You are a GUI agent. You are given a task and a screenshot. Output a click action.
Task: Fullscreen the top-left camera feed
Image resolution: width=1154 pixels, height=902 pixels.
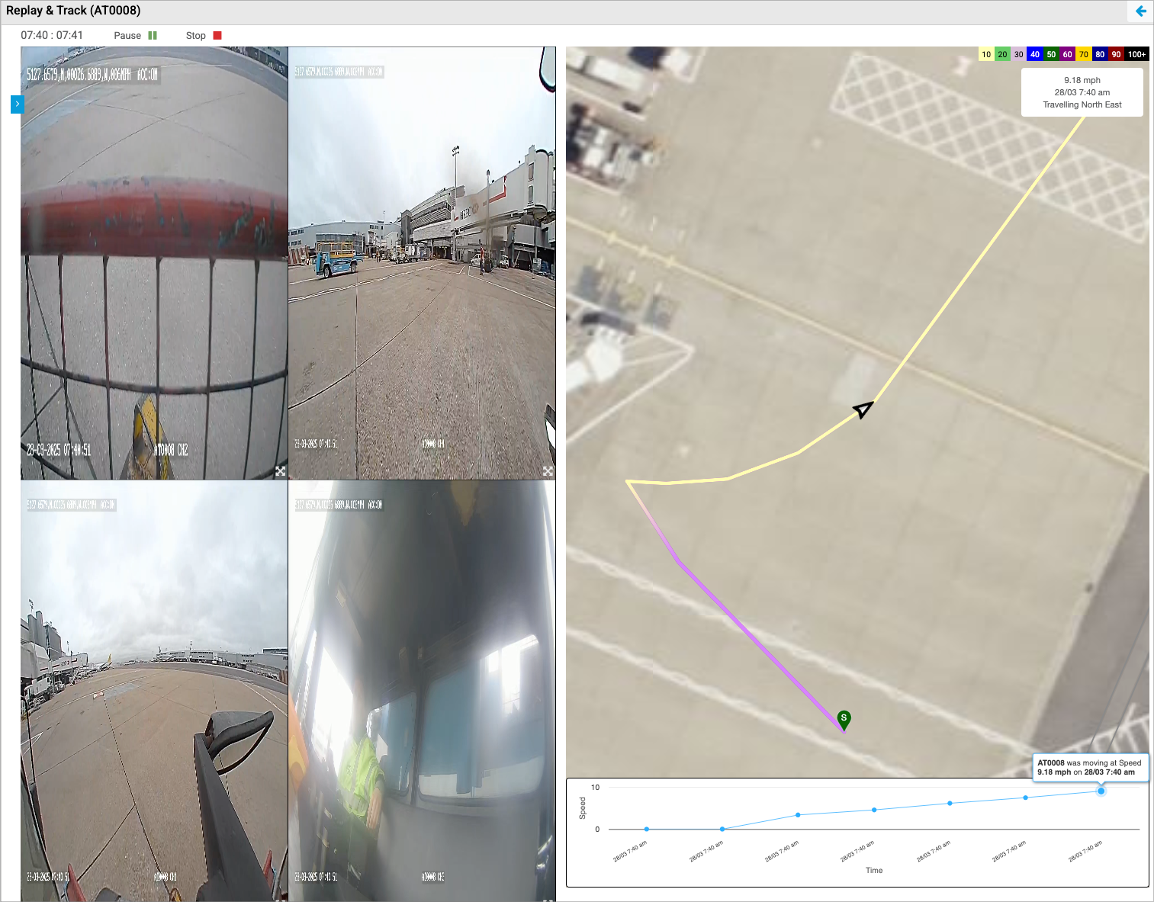pos(281,471)
